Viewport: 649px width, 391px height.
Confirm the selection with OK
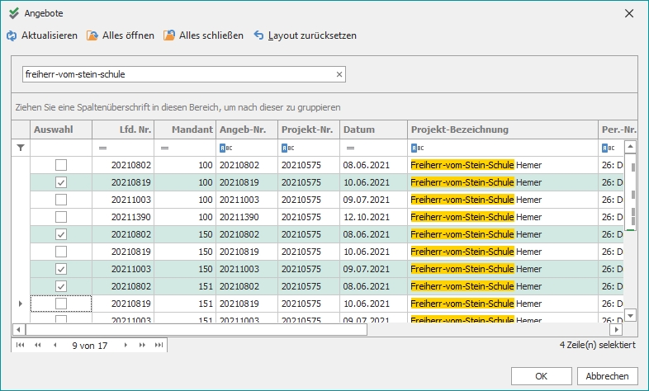[x=542, y=375]
